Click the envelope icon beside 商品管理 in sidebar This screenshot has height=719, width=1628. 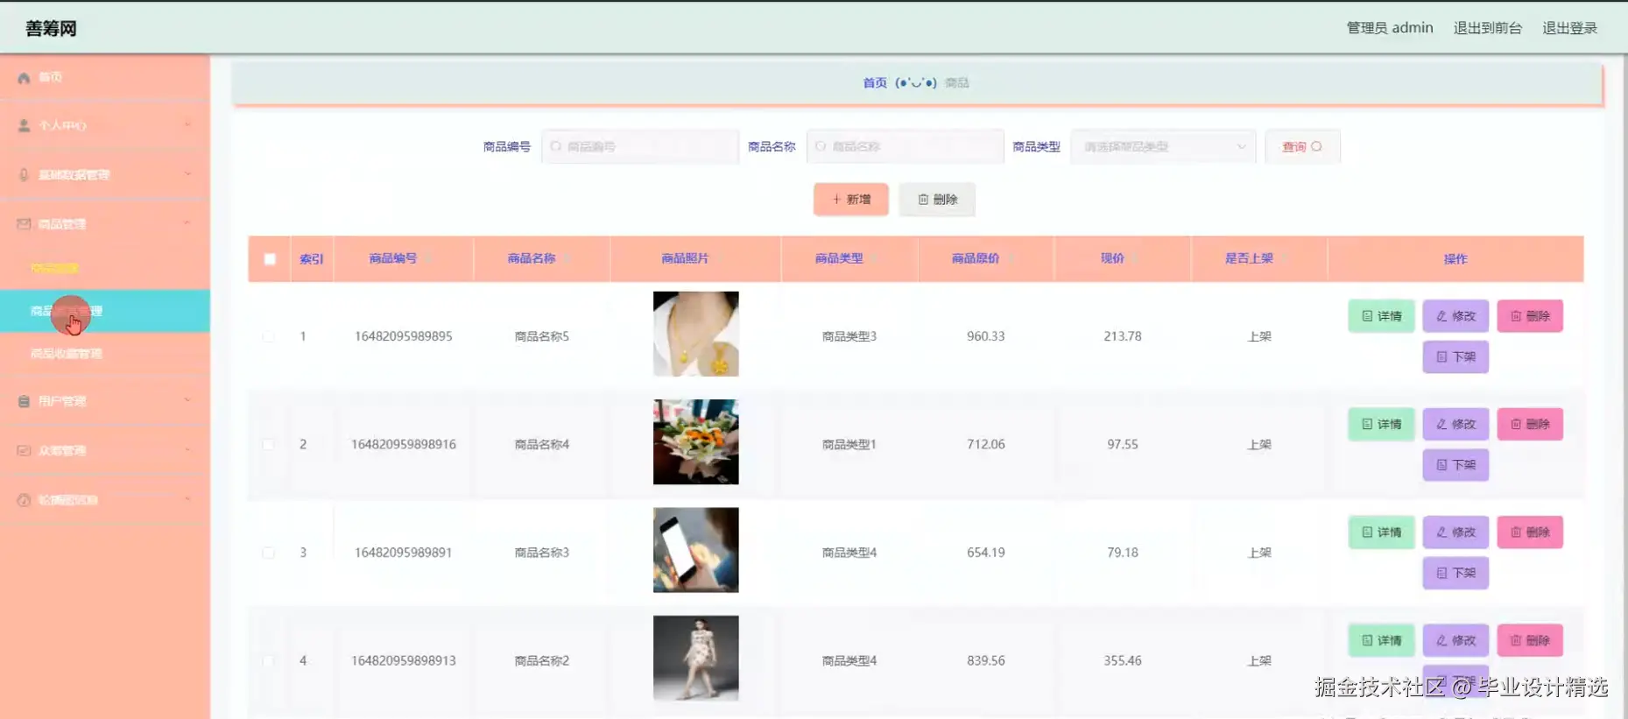point(24,224)
